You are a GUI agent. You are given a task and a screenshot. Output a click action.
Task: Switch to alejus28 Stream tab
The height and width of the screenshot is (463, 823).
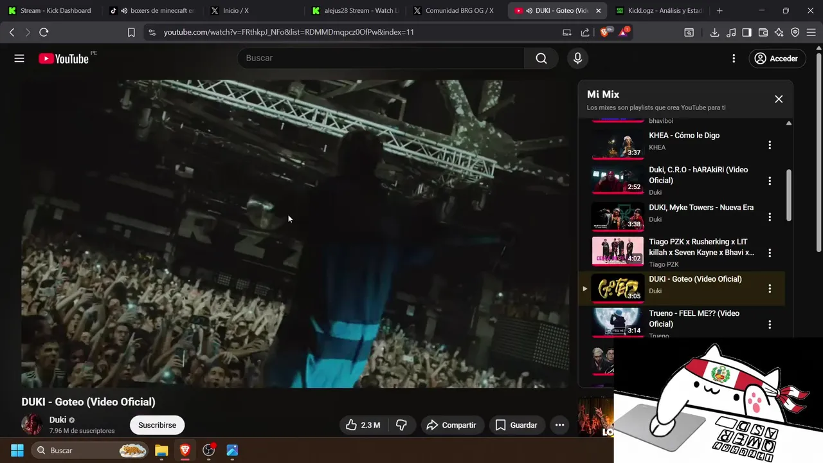click(355, 11)
